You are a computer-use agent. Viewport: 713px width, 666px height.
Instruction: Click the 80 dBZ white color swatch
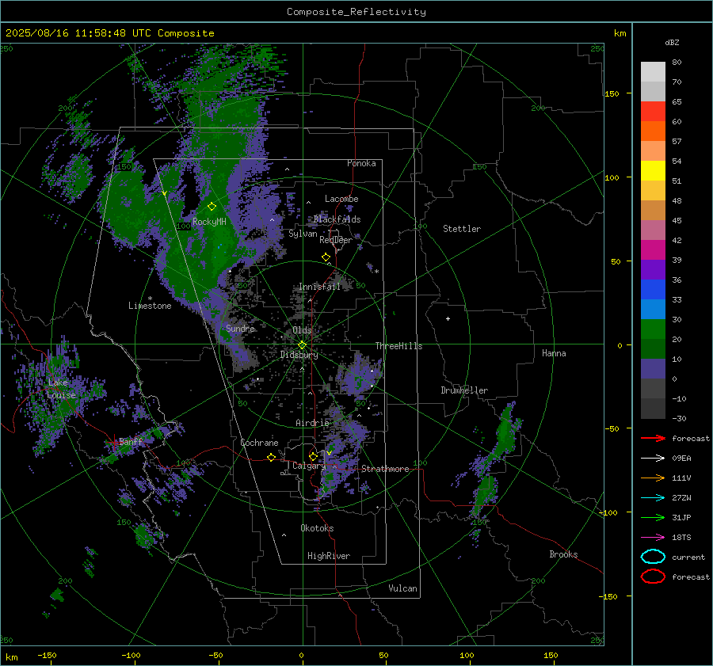point(653,72)
